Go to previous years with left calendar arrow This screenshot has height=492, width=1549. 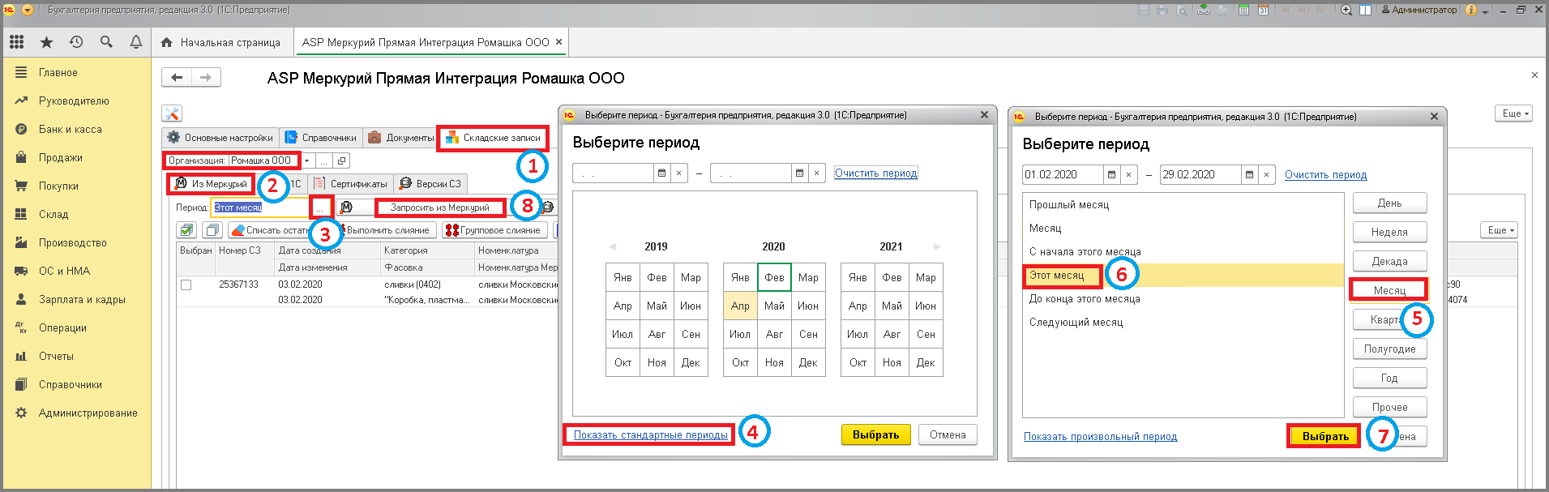[612, 246]
